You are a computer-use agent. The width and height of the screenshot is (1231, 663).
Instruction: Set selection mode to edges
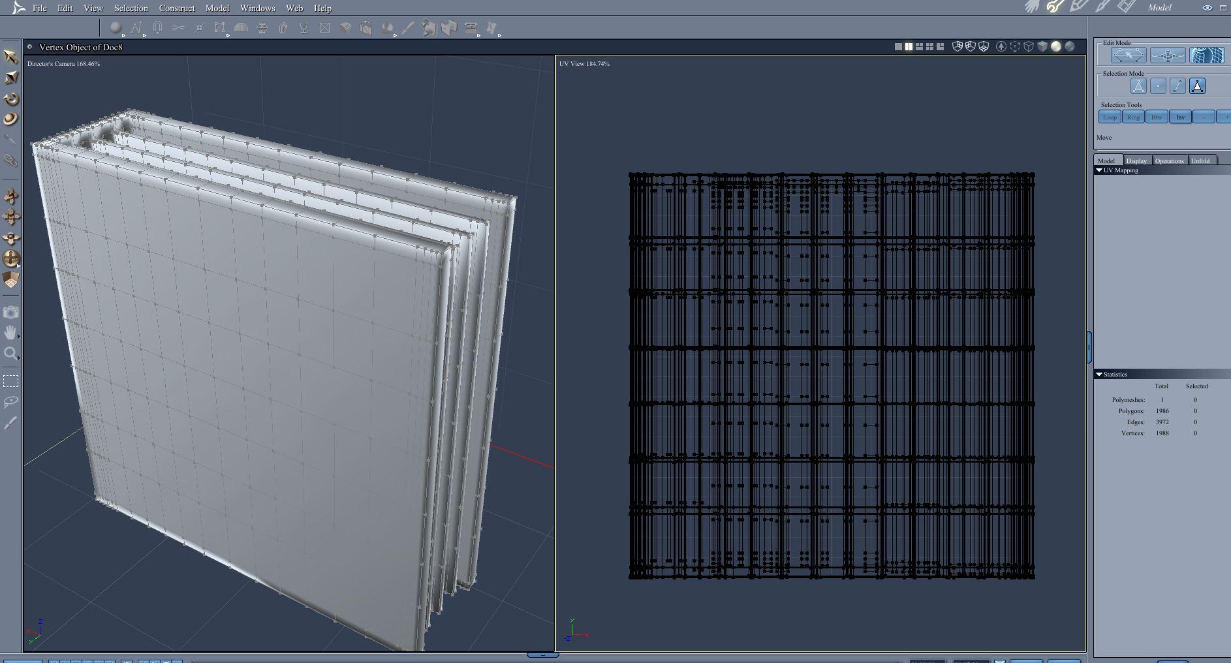1177,86
